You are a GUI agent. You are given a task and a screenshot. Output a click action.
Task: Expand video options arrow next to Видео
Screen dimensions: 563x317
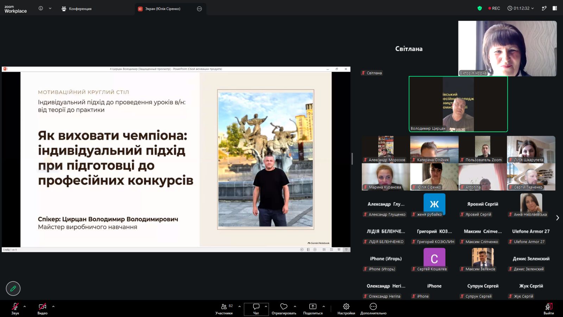click(53, 306)
